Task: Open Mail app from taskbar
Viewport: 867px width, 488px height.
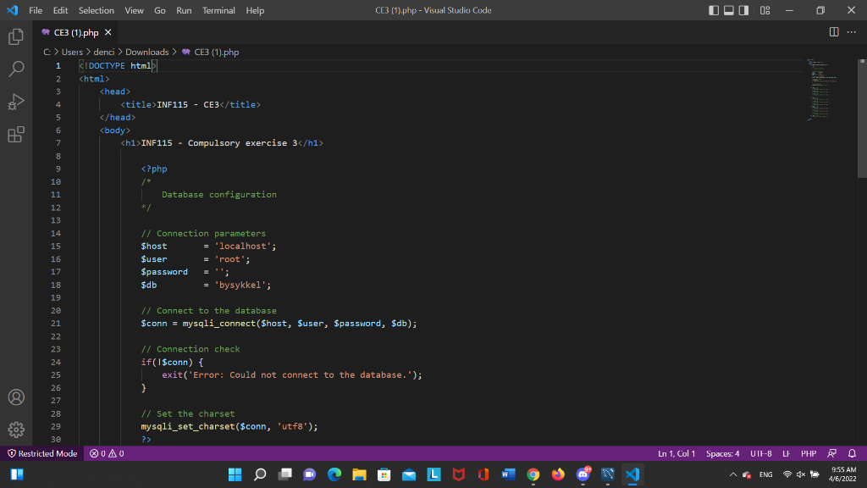Action: click(x=409, y=474)
